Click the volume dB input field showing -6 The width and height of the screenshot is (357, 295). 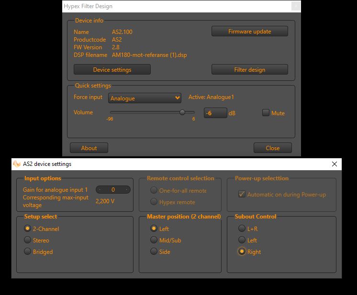point(215,113)
